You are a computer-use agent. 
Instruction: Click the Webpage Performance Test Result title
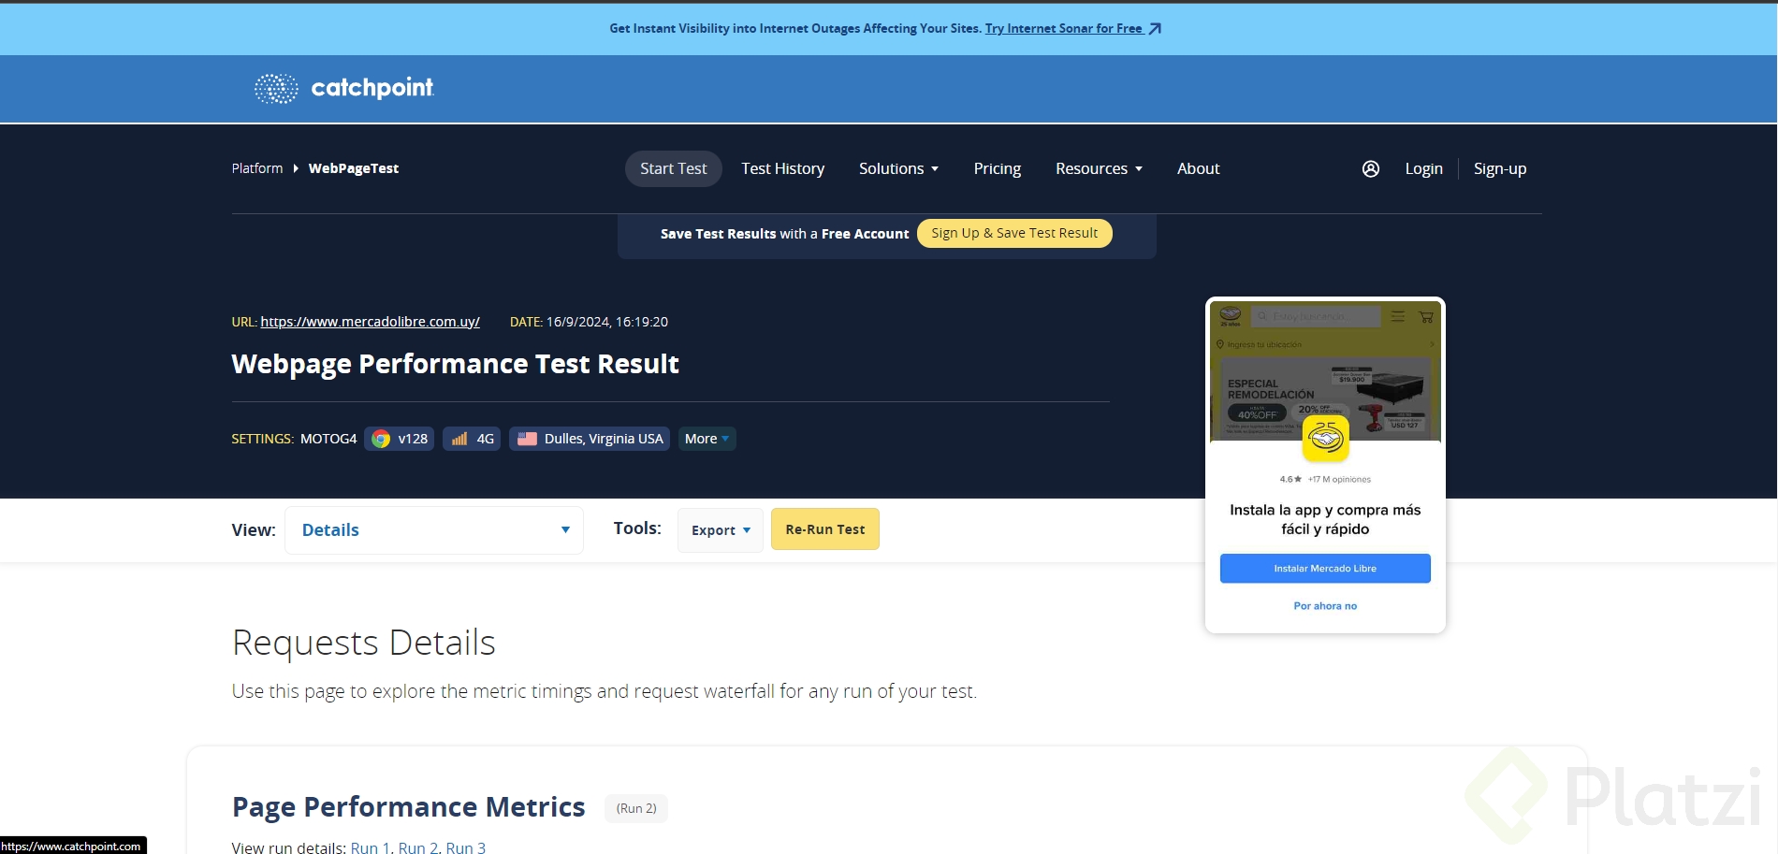pyautogui.click(x=456, y=364)
